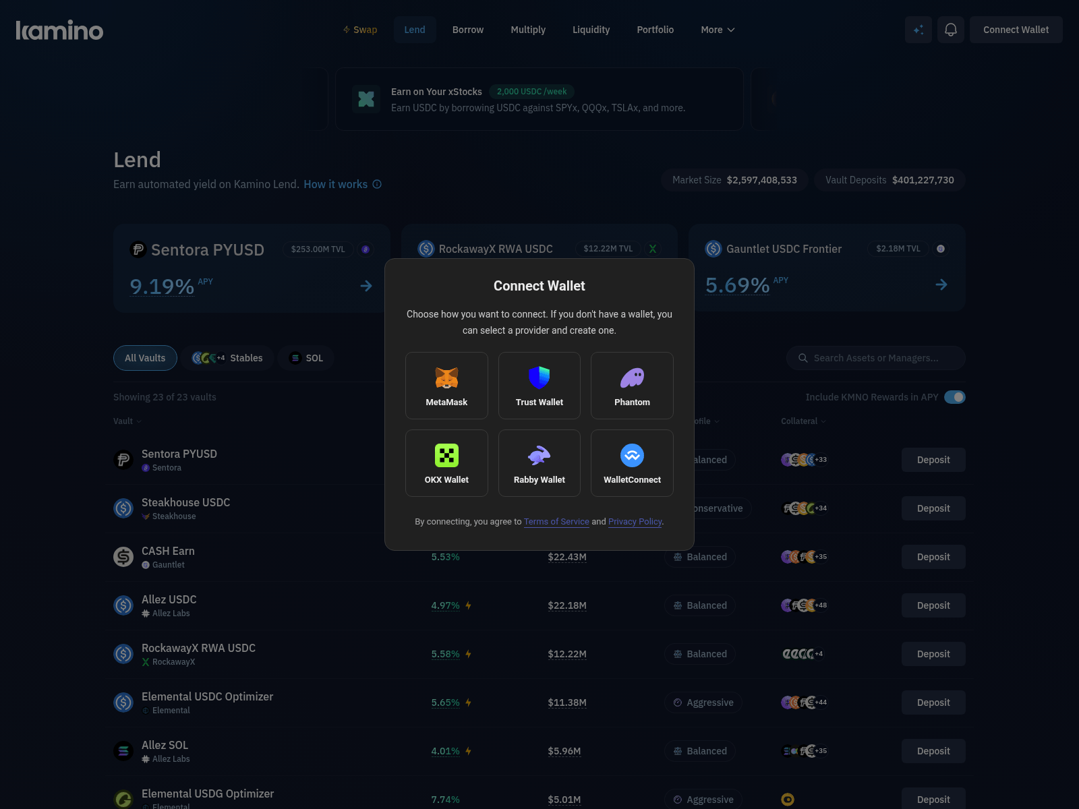Click Deposit for Sentora PYUSD
Screen dimensions: 1079x809
(x=933, y=460)
